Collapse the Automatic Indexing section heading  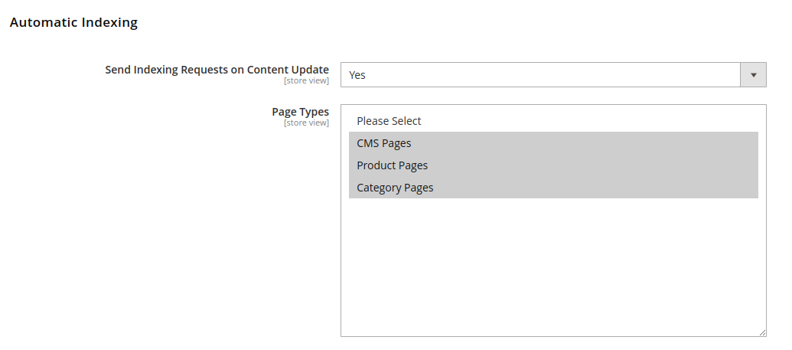coord(73,22)
